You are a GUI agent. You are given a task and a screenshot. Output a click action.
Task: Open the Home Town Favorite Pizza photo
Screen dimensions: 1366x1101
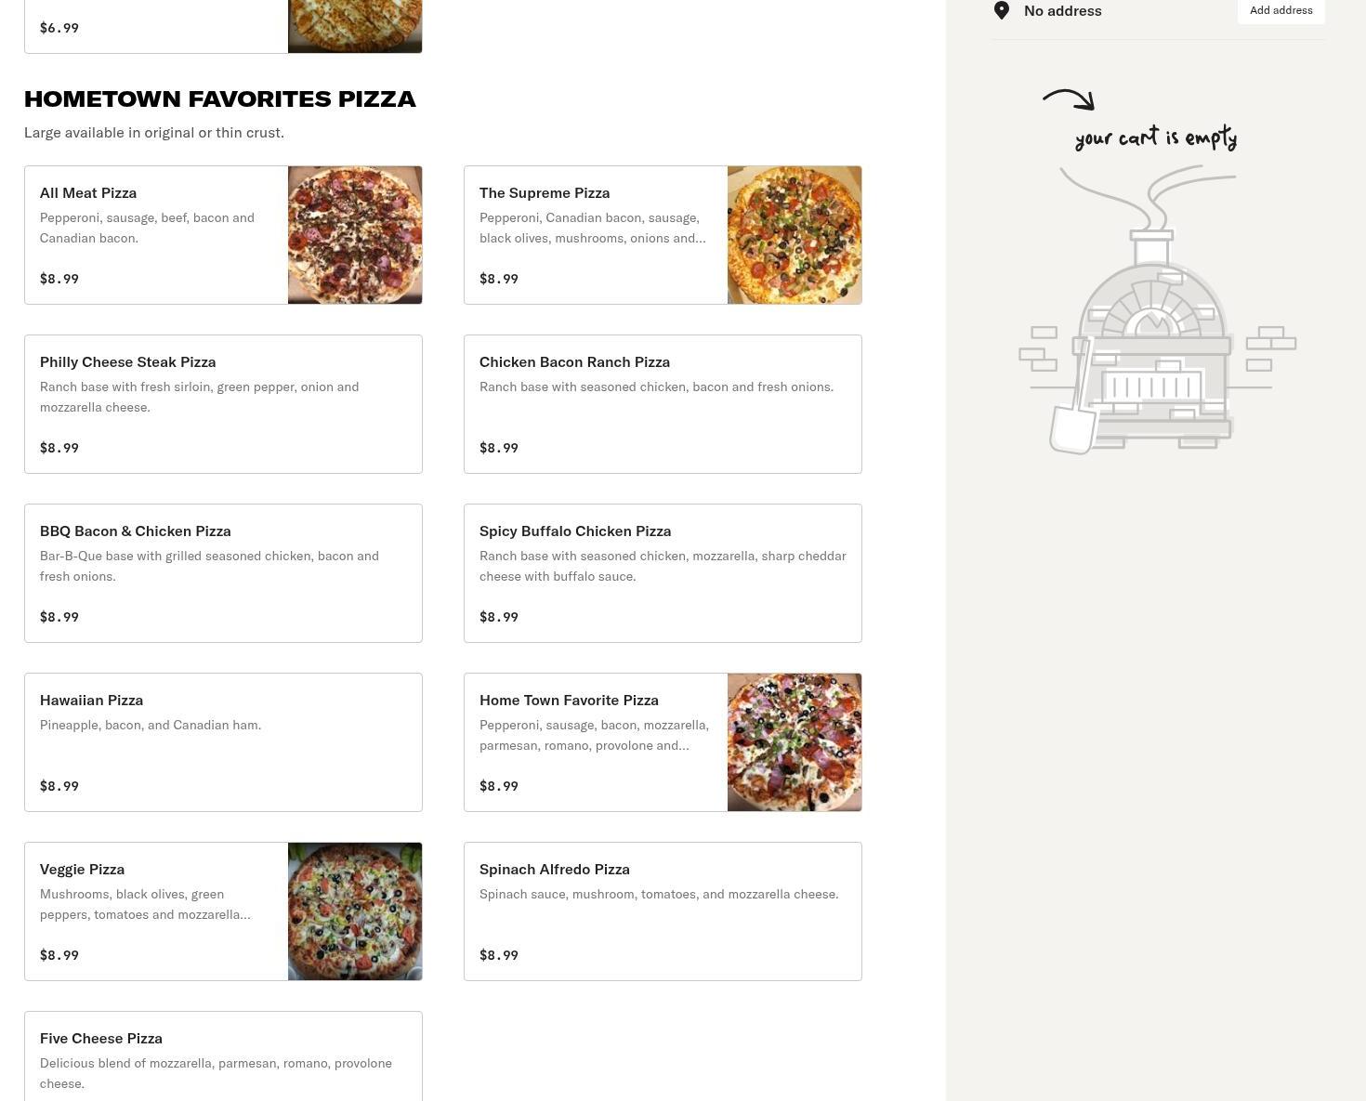click(x=795, y=742)
